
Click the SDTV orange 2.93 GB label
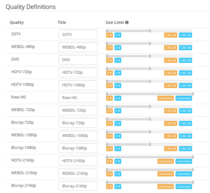171,35
